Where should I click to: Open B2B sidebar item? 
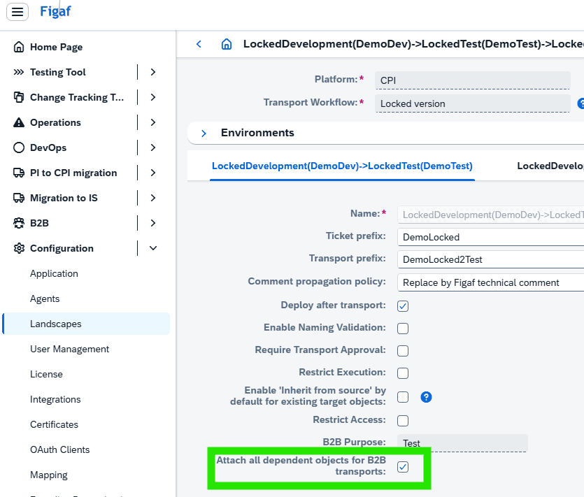tap(39, 223)
